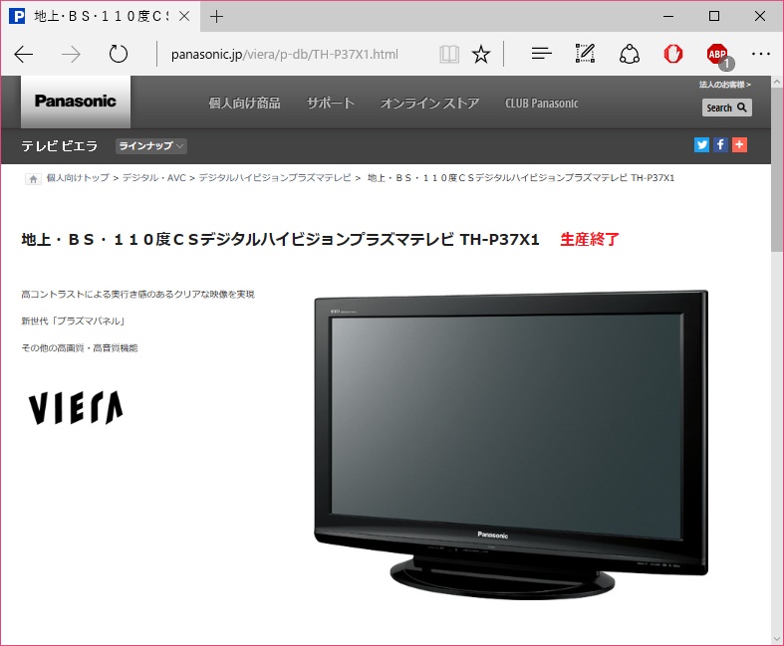The height and width of the screenshot is (646, 784).
Task: Open the サポート menu
Action: click(x=331, y=104)
